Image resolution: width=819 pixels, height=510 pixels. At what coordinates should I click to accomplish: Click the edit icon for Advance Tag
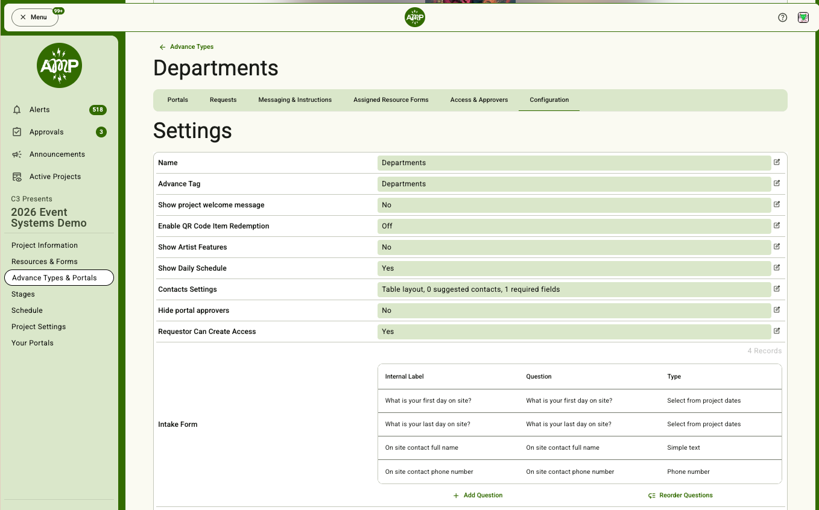777,183
